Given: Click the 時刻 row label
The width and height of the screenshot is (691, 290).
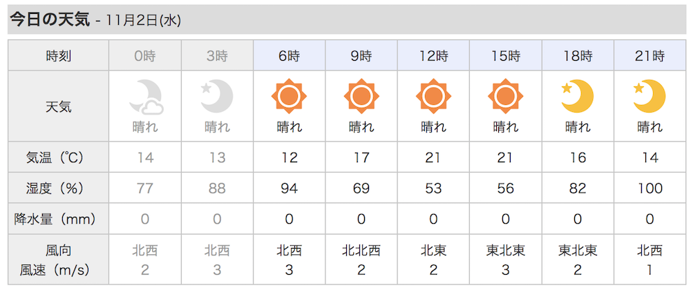Looking at the screenshot, I should click(58, 56).
